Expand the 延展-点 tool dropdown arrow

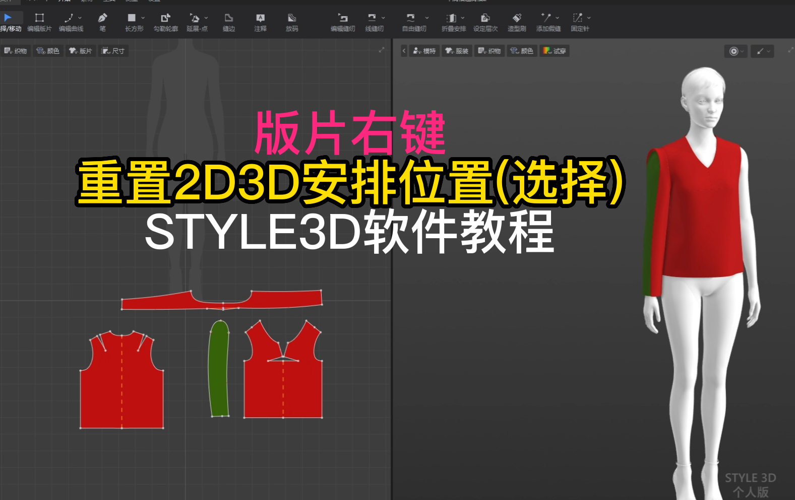[x=206, y=18]
